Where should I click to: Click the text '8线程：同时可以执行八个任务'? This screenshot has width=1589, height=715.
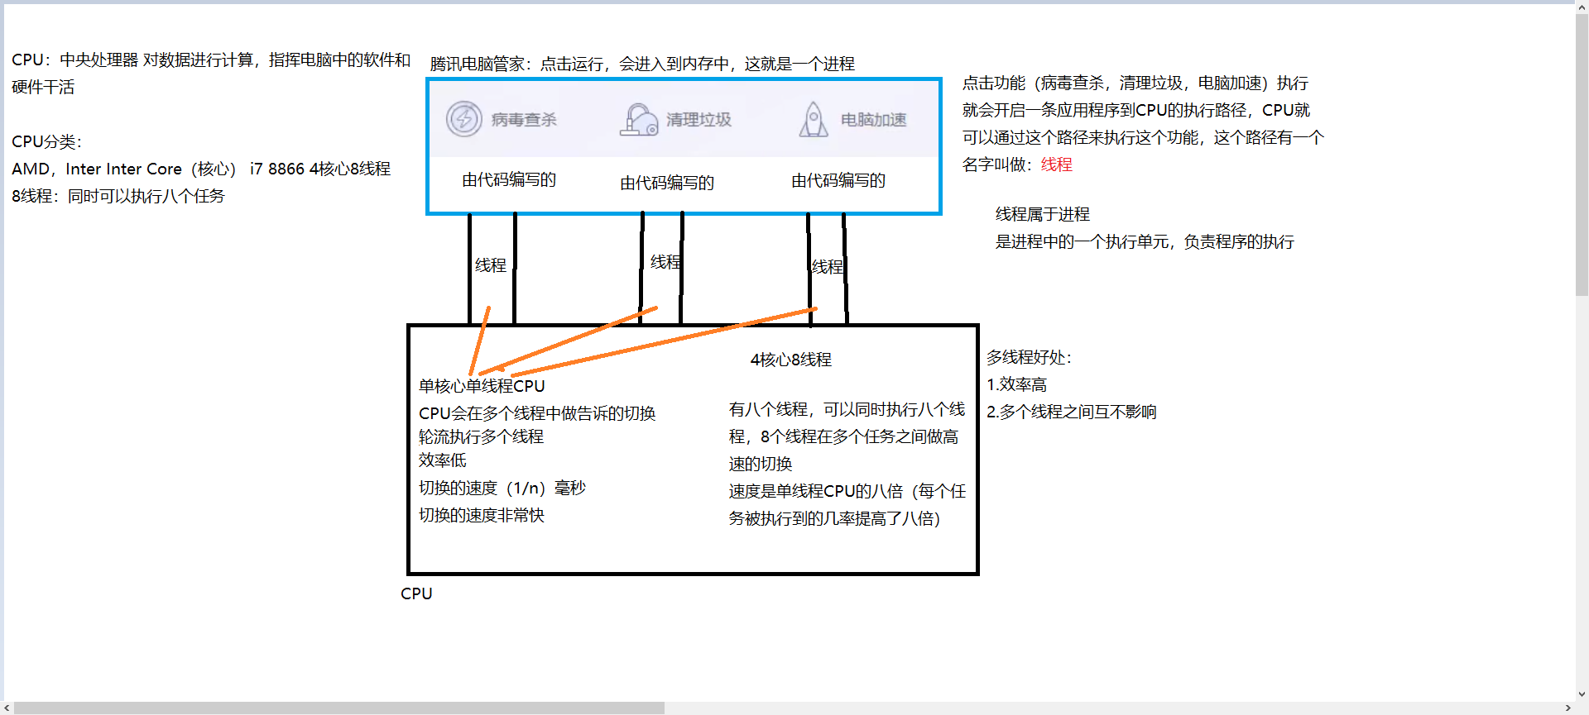[118, 196]
